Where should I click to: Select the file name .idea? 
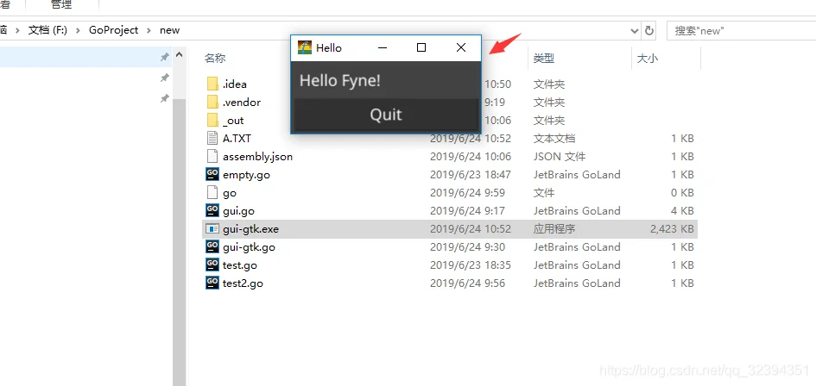pos(235,84)
